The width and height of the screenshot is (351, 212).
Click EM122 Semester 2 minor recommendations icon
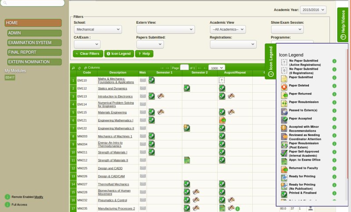coord(186,128)
